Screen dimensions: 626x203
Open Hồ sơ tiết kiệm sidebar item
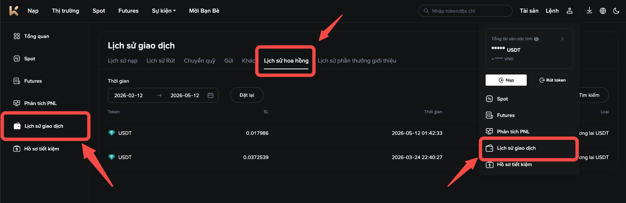click(x=36, y=149)
